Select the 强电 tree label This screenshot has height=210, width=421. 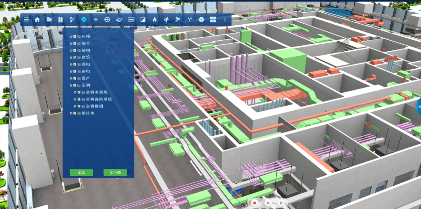point(86,64)
